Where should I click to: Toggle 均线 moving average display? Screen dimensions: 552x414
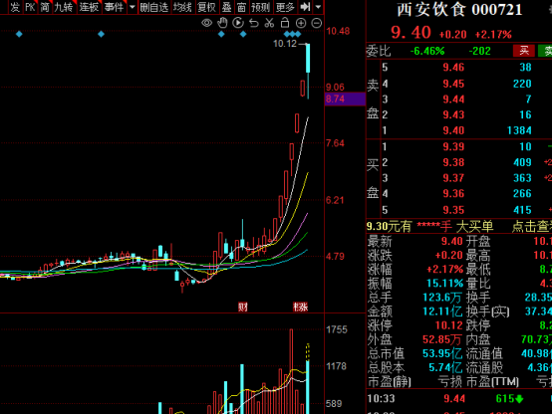(182, 7)
